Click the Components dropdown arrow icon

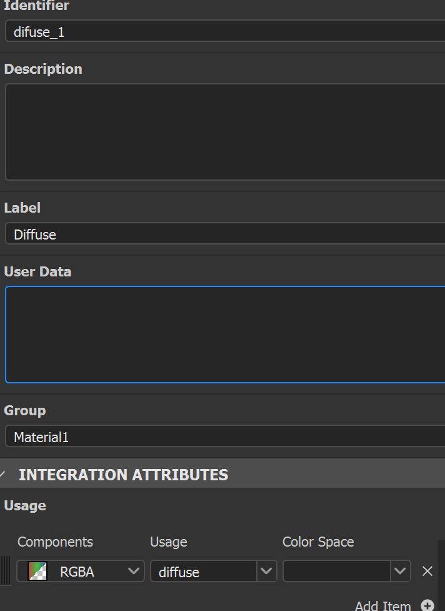[133, 571]
